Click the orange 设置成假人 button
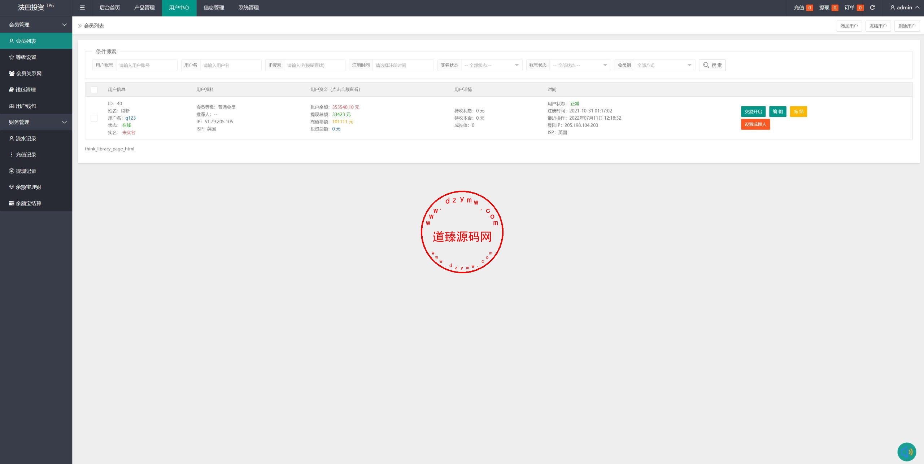Screen dimensions: 924x464 (755, 124)
